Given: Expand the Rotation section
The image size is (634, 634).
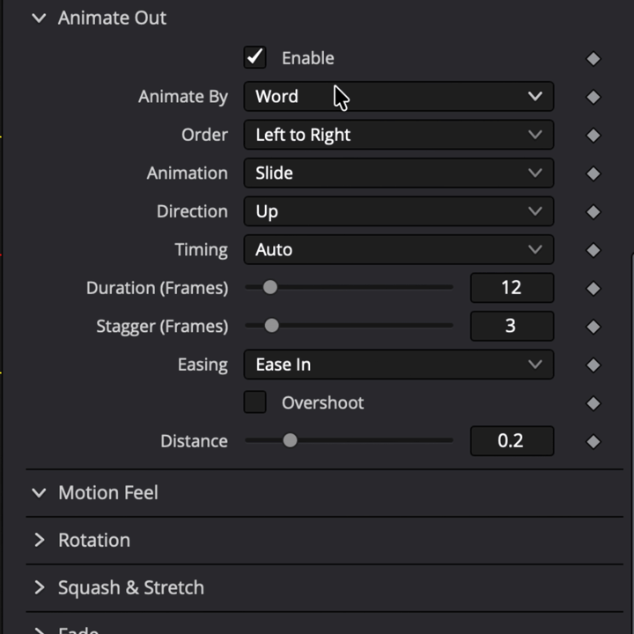Looking at the screenshot, I should 39,540.
